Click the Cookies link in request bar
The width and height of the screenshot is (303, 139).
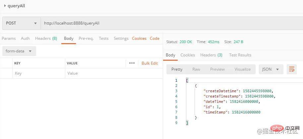coord(139,38)
